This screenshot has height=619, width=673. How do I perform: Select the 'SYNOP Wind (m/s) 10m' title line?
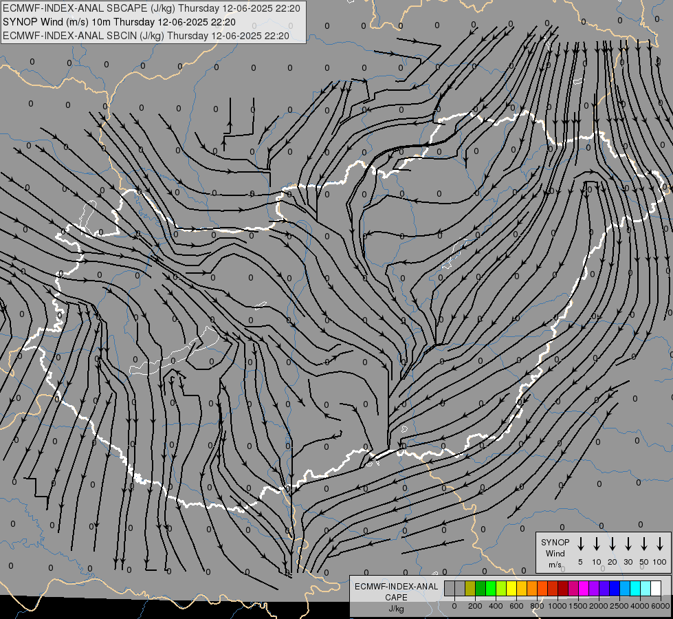point(119,22)
